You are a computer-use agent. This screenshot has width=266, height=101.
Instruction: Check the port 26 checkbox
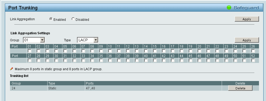(253, 51)
